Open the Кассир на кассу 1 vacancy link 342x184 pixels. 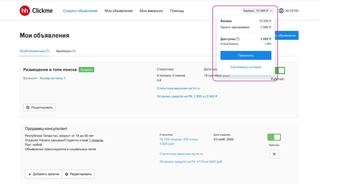click(52, 78)
